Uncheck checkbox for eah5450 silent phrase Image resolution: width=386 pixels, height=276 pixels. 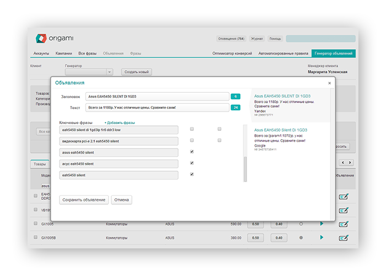tap(192, 174)
